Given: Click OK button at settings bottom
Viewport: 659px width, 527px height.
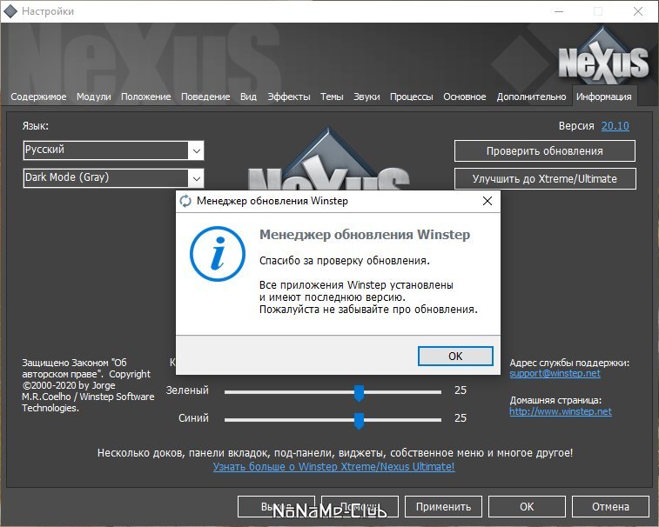Looking at the screenshot, I should (527, 507).
